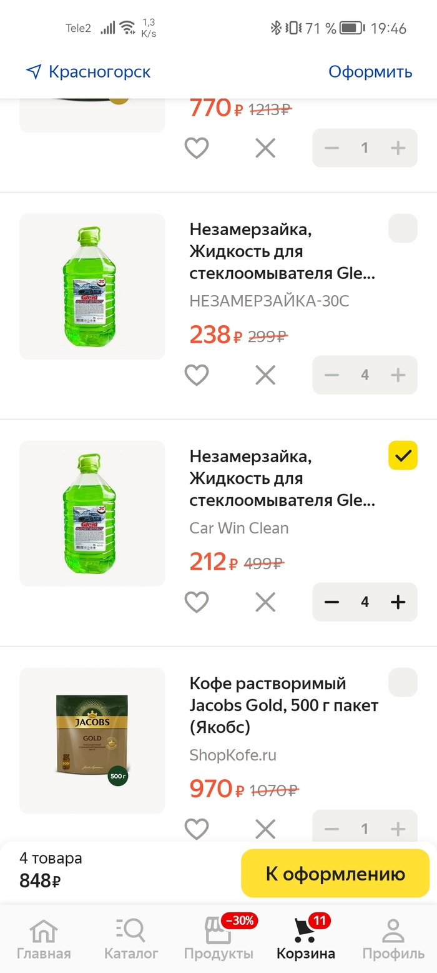Favorite the НЕЗАМЕРЗАЙКА-30С washer fluid item

coord(196,375)
